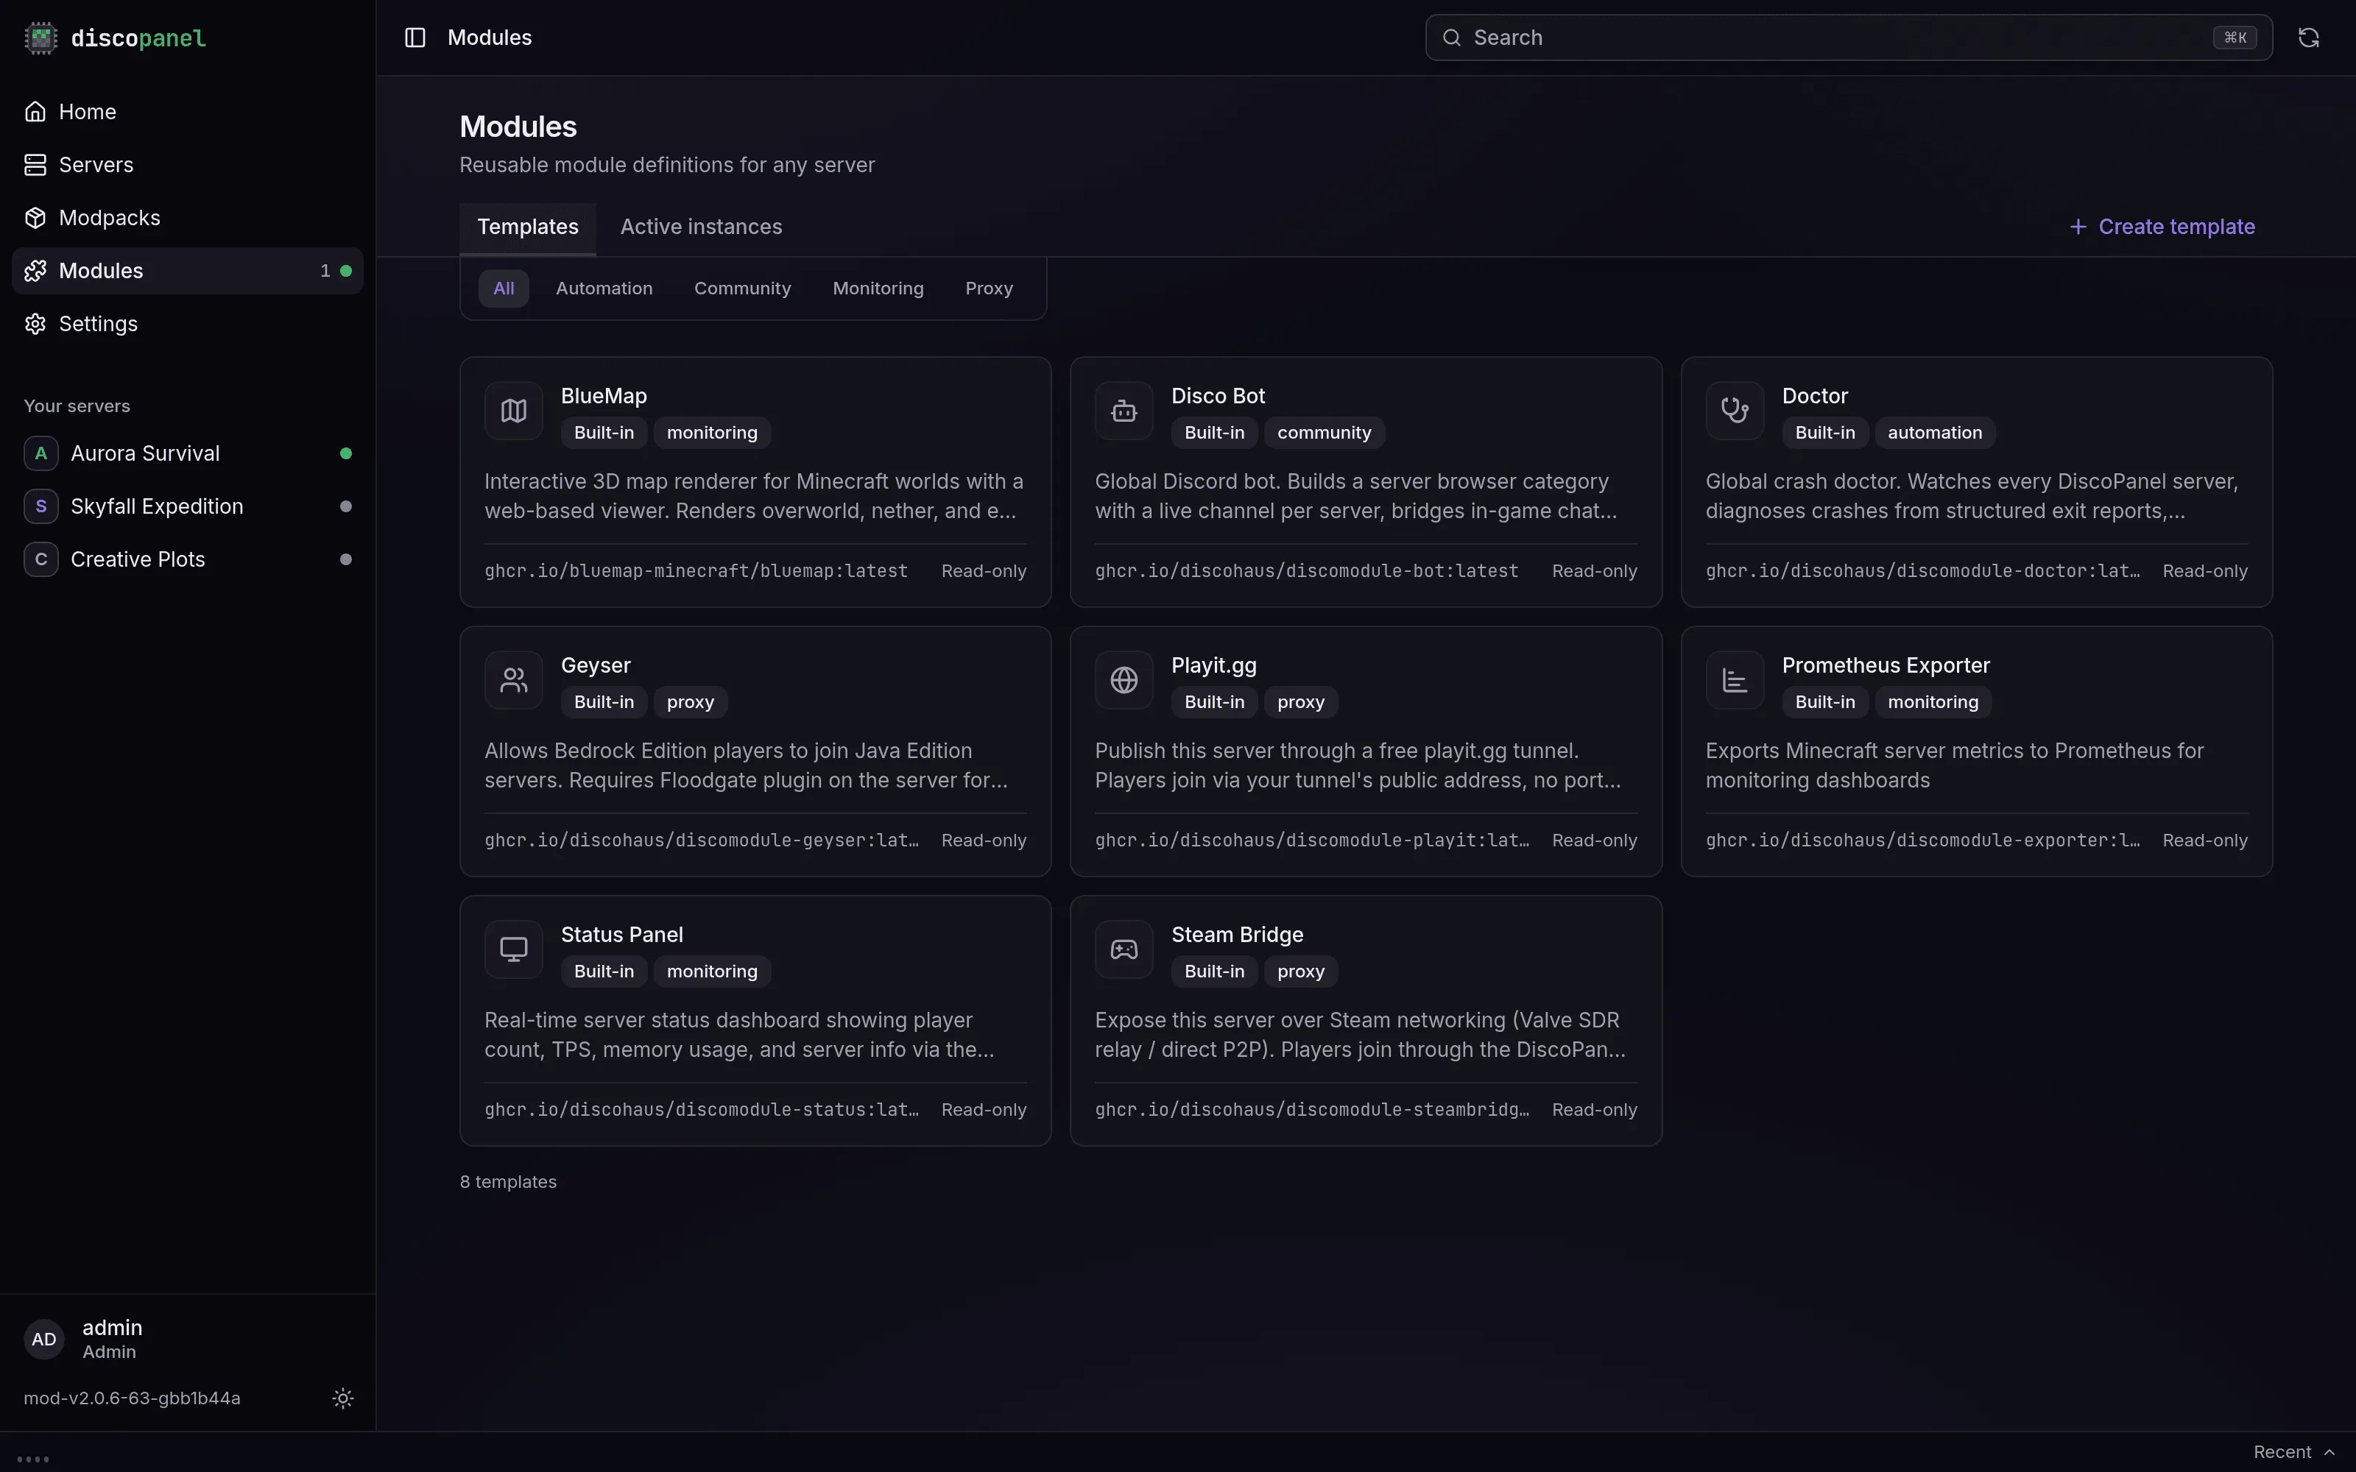Click the Disco Bot robot icon
2356x1472 pixels.
(x=1124, y=411)
